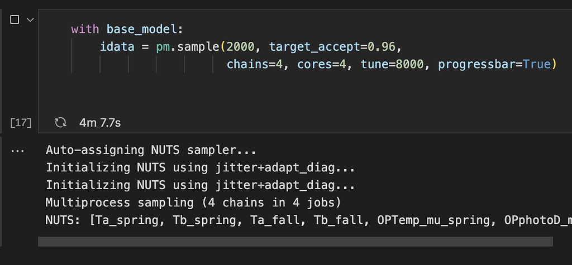The image size is (572, 265).
Task: Click the 'Multiprocess sampling' output line
Action: 193,203
